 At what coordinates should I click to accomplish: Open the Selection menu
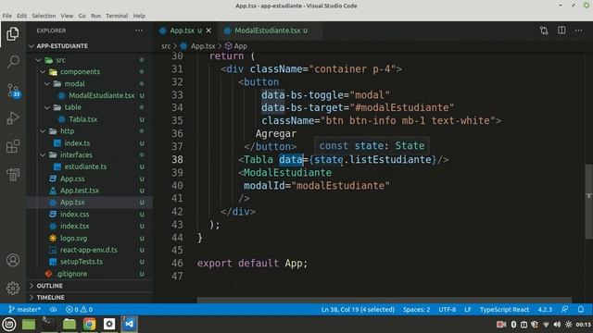coord(44,16)
